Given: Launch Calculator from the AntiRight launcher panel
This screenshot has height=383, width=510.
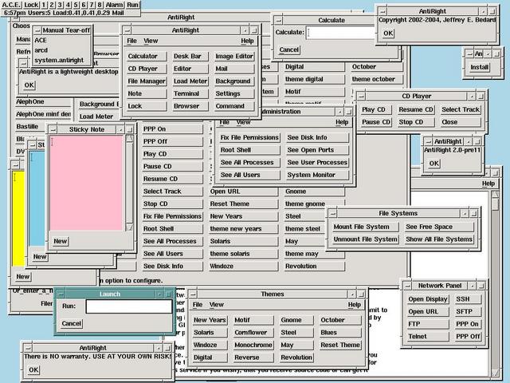Looking at the screenshot, I should (143, 57).
